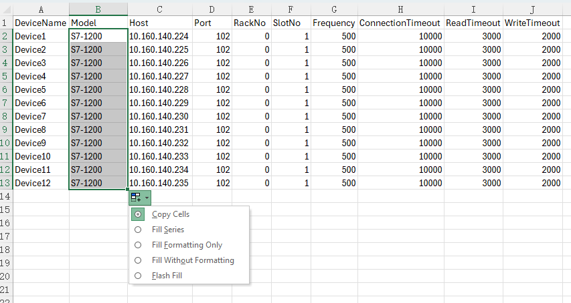Image resolution: width=571 pixels, height=303 pixels.
Task: Select cell with host 10.160.140.235
Action: pos(160,183)
